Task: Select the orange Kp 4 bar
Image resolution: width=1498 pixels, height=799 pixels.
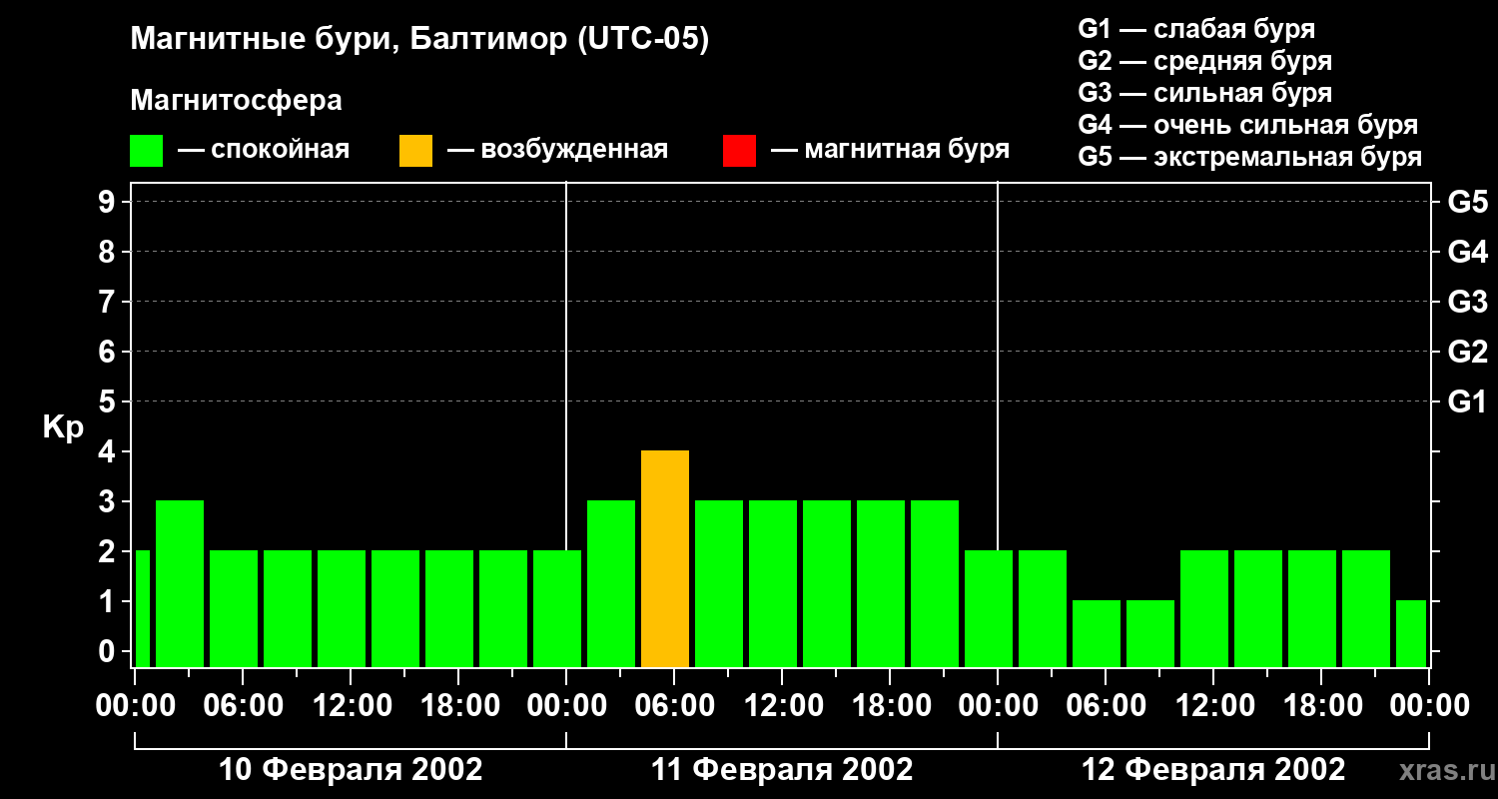Action: pyautogui.click(x=665, y=559)
